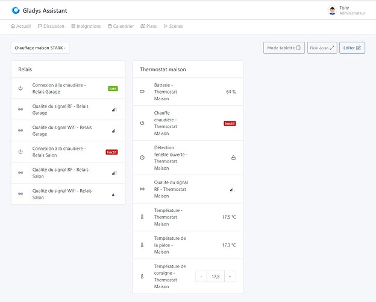
Task: Click signal bars for Wifi Relais Garage
Action: (x=114, y=131)
